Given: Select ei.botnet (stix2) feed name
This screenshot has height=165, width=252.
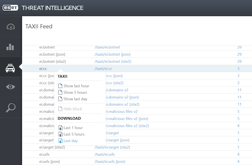Looking at the screenshot, I should pyautogui.click(x=52, y=61).
